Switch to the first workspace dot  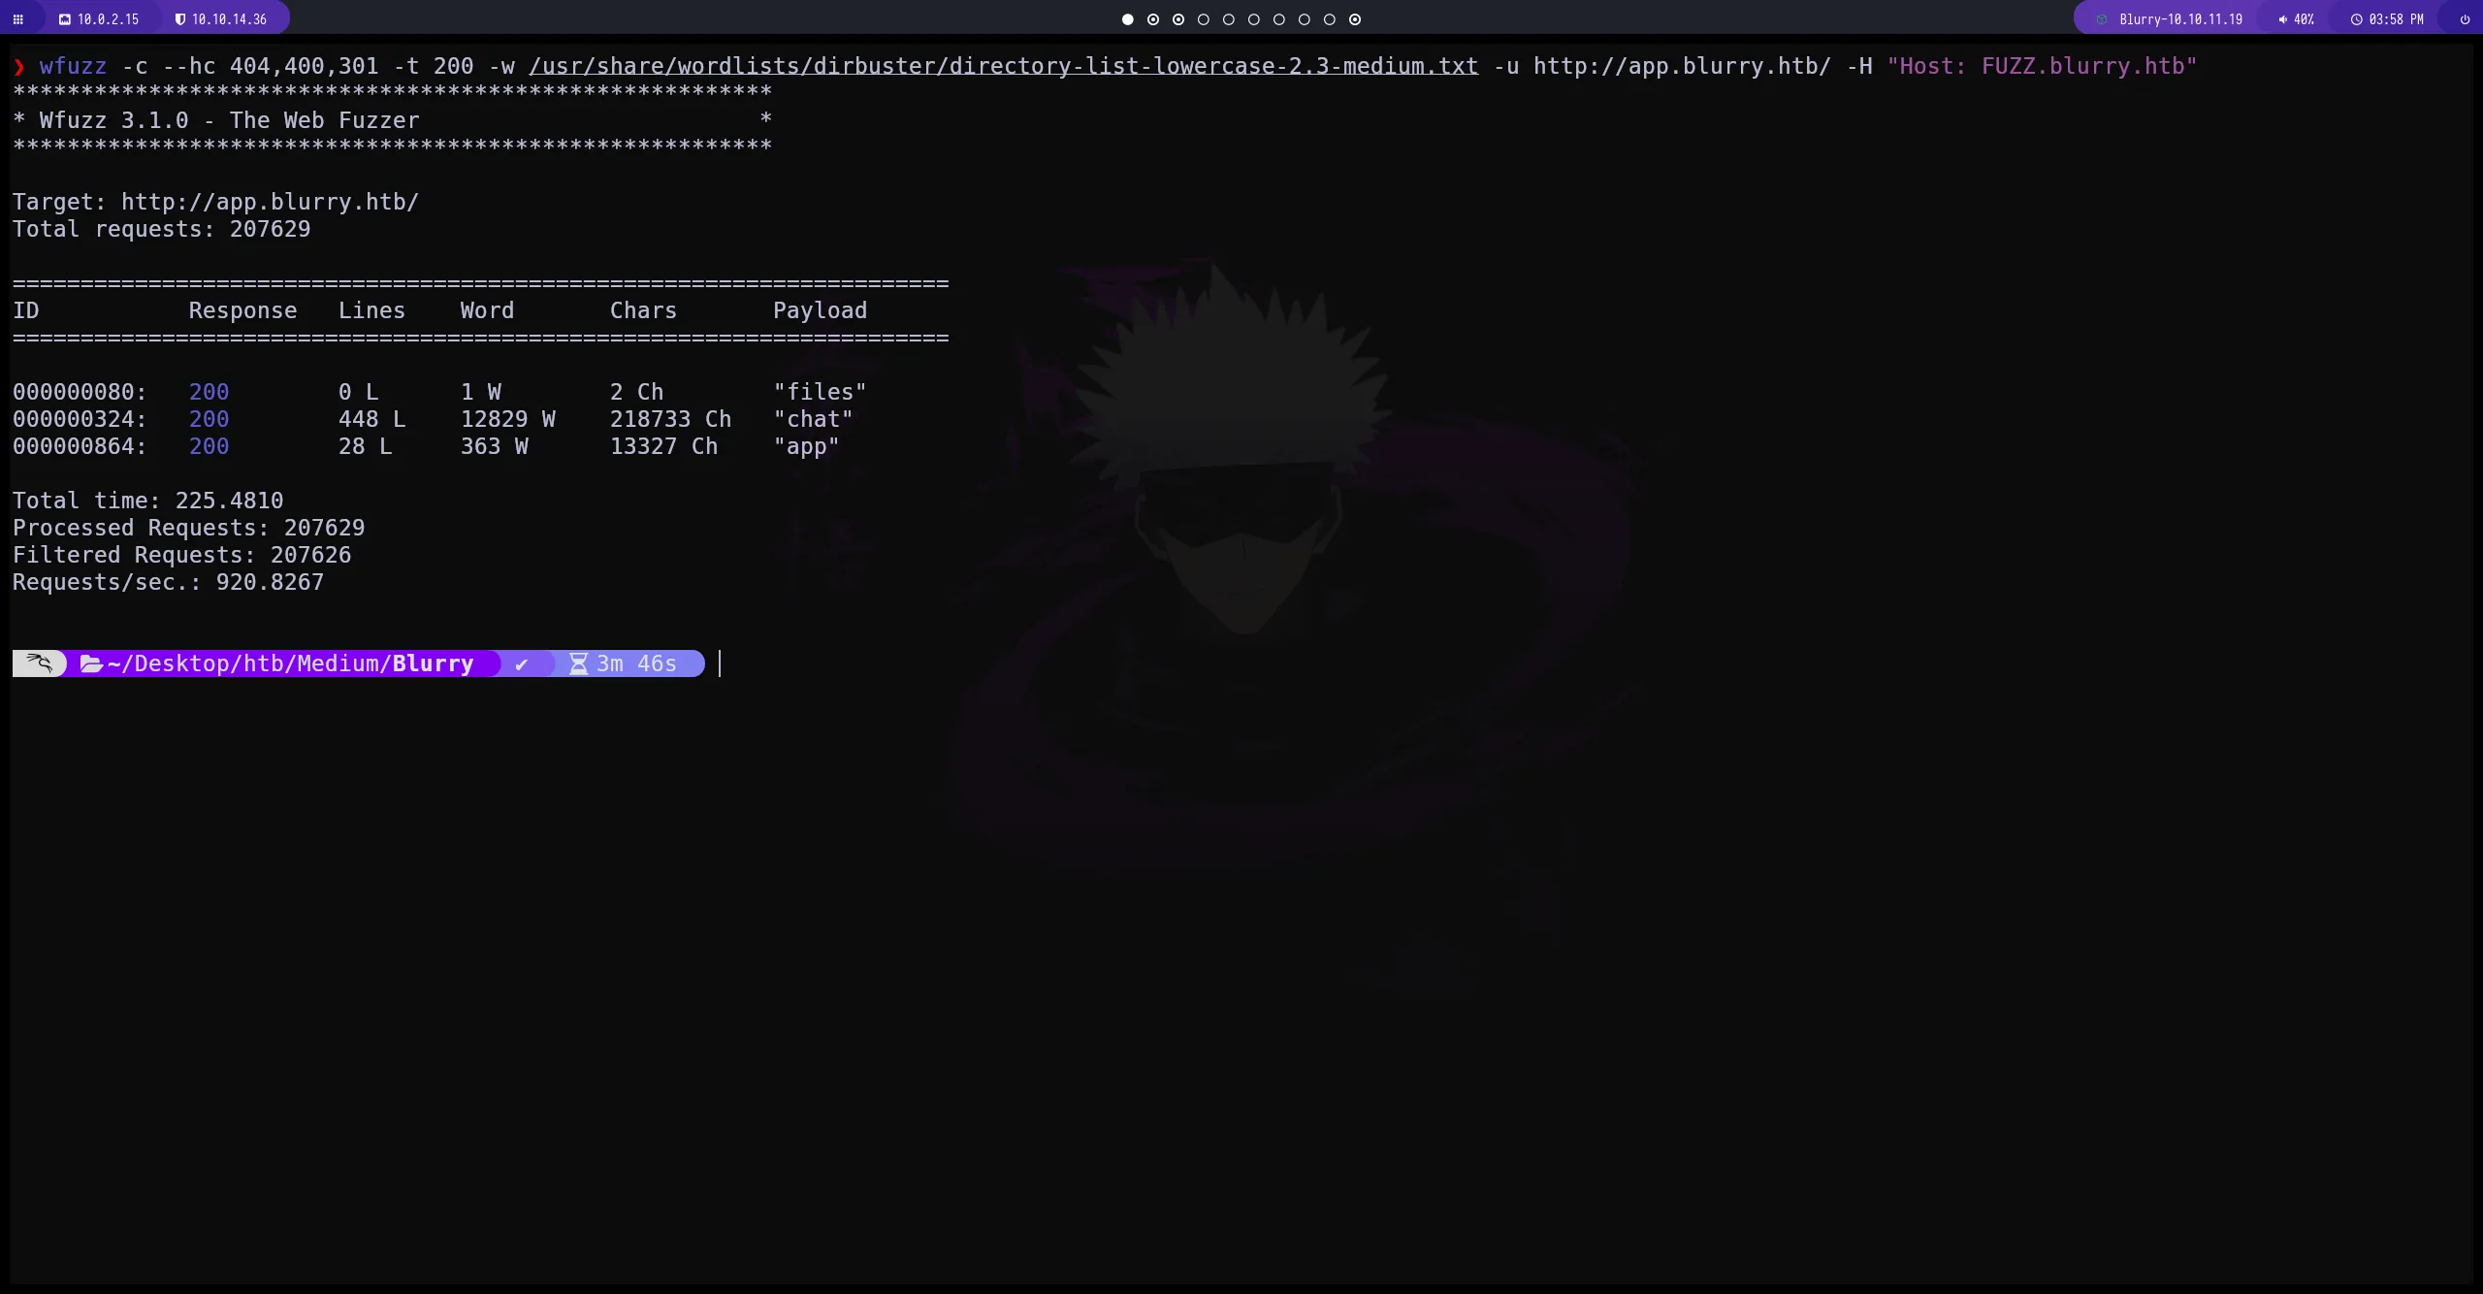[1127, 19]
